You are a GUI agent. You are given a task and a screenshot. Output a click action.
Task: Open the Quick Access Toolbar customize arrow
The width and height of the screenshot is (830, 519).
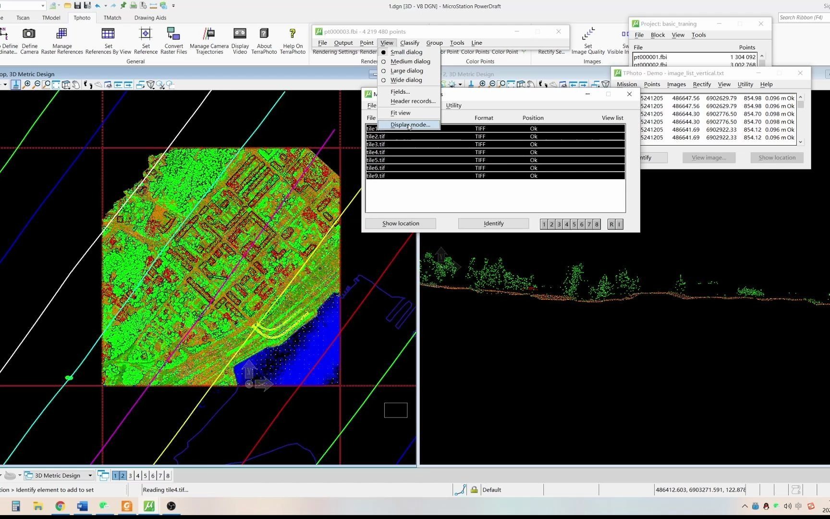coord(173,6)
